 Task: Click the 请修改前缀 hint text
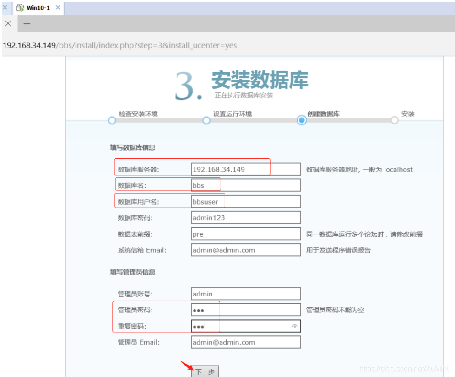pyautogui.click(x=406, y=234)
